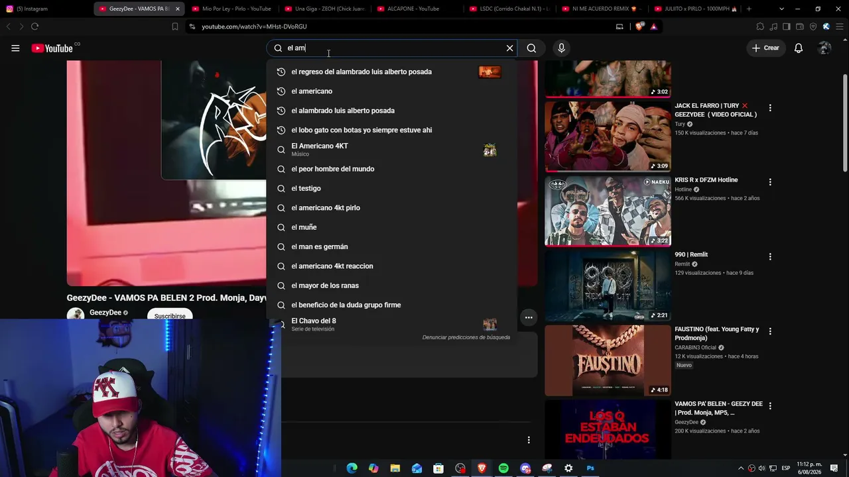
Task: Open the FAUSTINO video thumbnail
Action: [608, 360]
